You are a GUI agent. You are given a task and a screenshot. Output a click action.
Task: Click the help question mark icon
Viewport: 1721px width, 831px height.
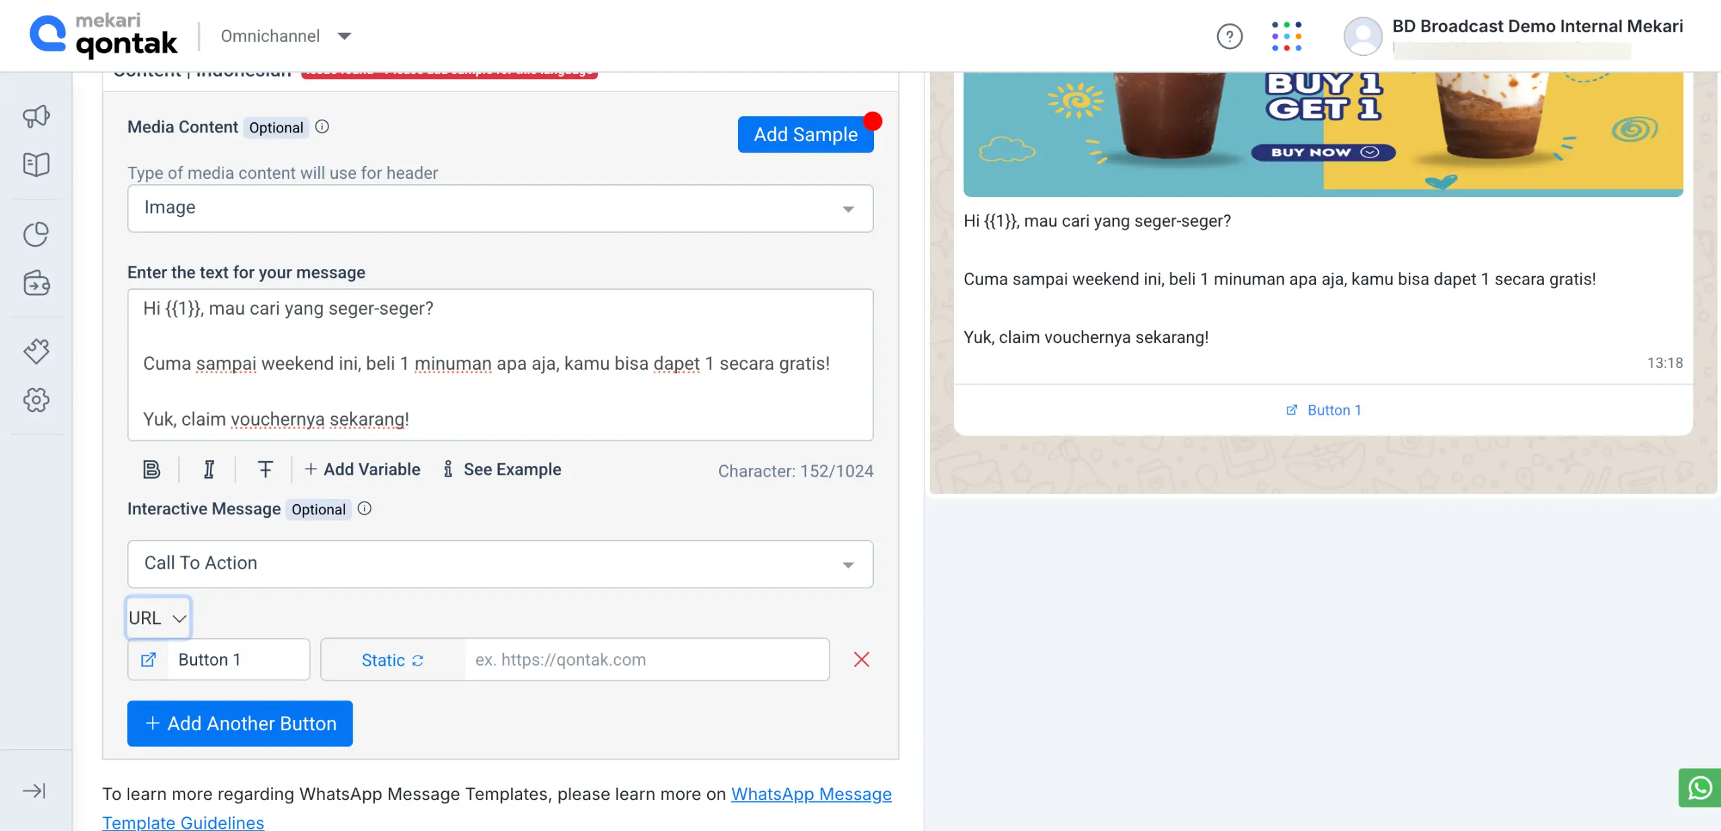(1229, 36)
